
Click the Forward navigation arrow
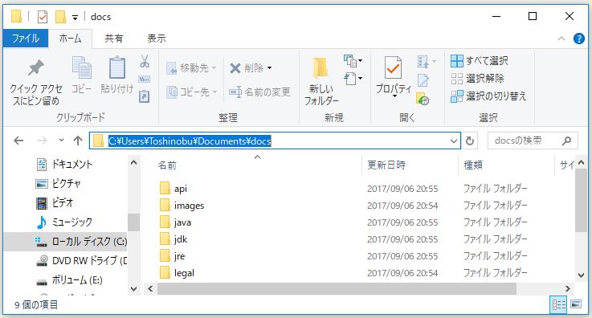[x=43, y=141]
